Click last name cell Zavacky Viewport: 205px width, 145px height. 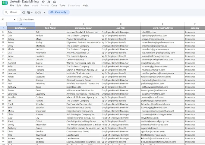50,108
